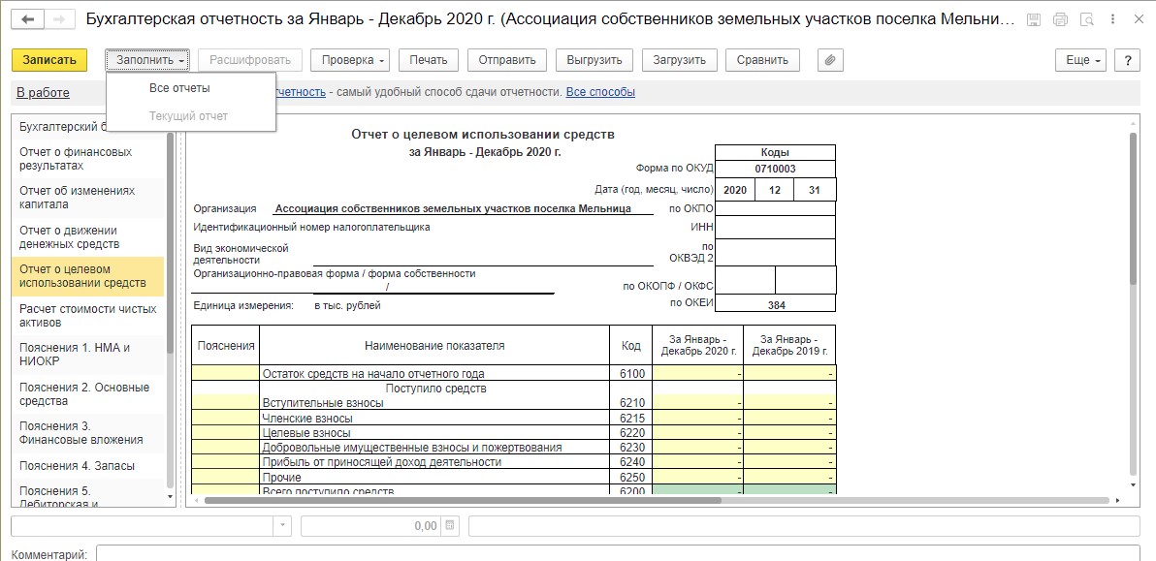This screenshot has height=561, width=1156.
Task: Click the Отправить button
Action: click(x=507, y=60)
